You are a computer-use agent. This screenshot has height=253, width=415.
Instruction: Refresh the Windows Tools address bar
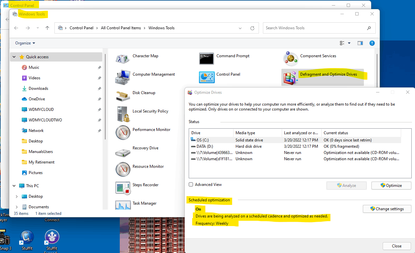252,28
